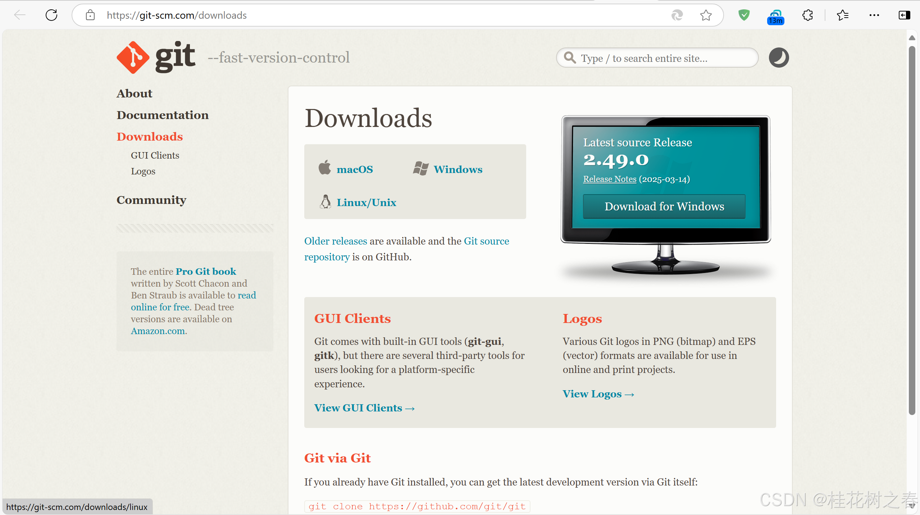Viewport: 920px width, 515px height.
Task: Open the Favorites list icon
Action: tap(842, 15)
